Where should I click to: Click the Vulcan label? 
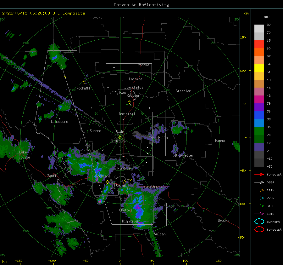point(160,234)
